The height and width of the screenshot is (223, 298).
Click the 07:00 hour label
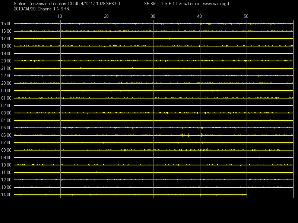[6, 143]
